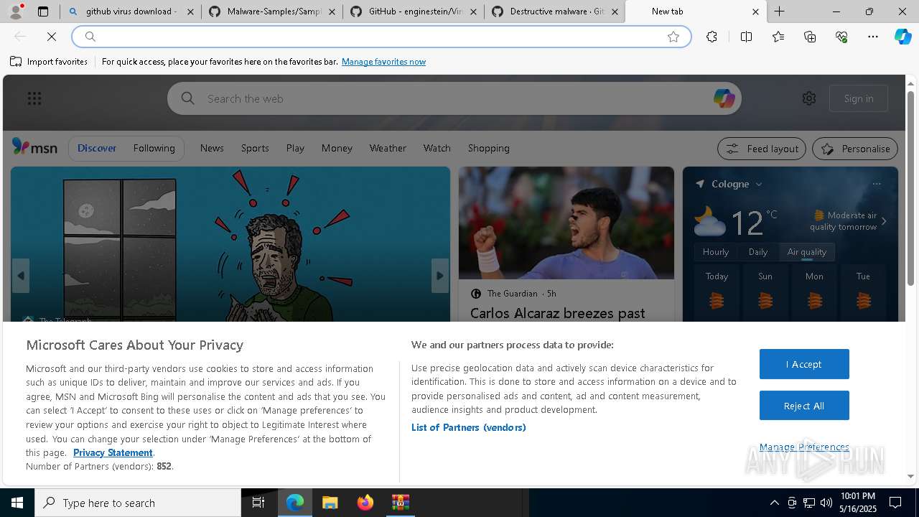Launch Firefox from the taskbar
This screenshot has width=919, height=517.
coord(365,503)
